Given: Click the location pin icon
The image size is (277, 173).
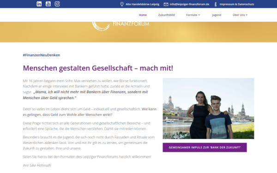Looking at the screenshot, I should click(122, 4).
